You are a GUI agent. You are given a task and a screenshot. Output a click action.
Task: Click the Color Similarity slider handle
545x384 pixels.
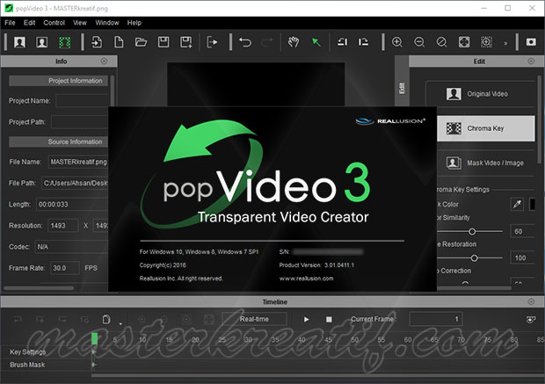[472, 231]
